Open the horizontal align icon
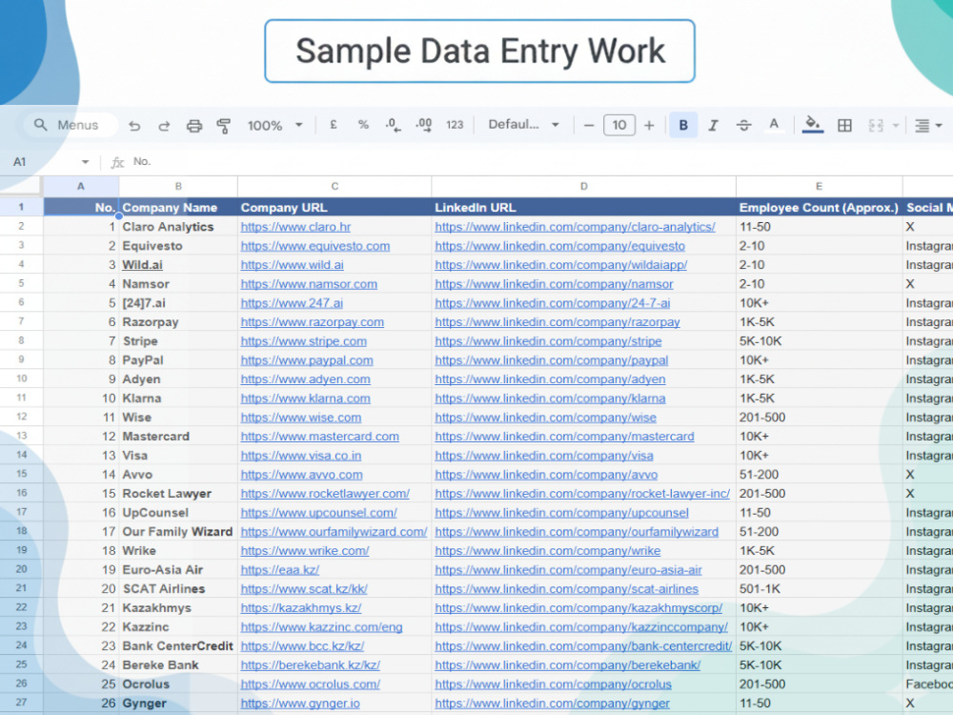The width and height of the screenshot is (953, 715). [x=922, y=125]
